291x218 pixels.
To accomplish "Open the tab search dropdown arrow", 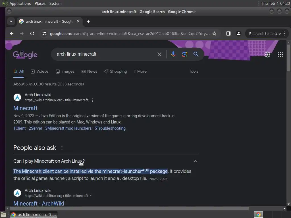I will (11, 21).
